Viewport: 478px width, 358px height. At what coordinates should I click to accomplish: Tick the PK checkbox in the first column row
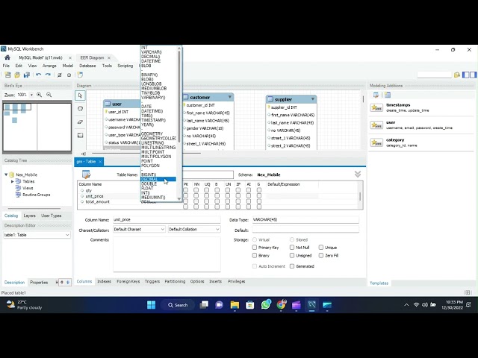[x=186, y=190]
